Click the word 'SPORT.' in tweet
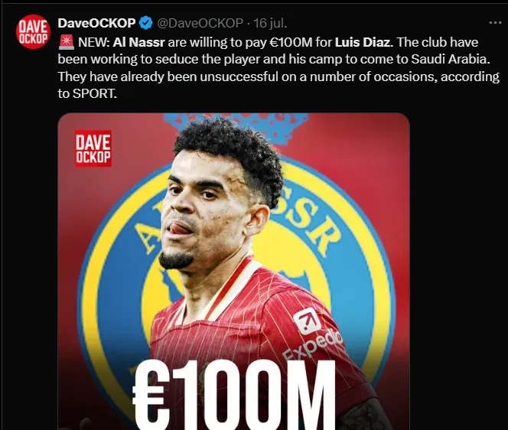508x430 pixels. (94, 94)
